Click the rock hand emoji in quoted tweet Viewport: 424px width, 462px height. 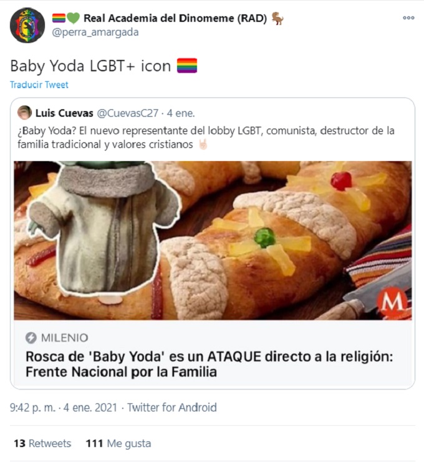point(203,144)
